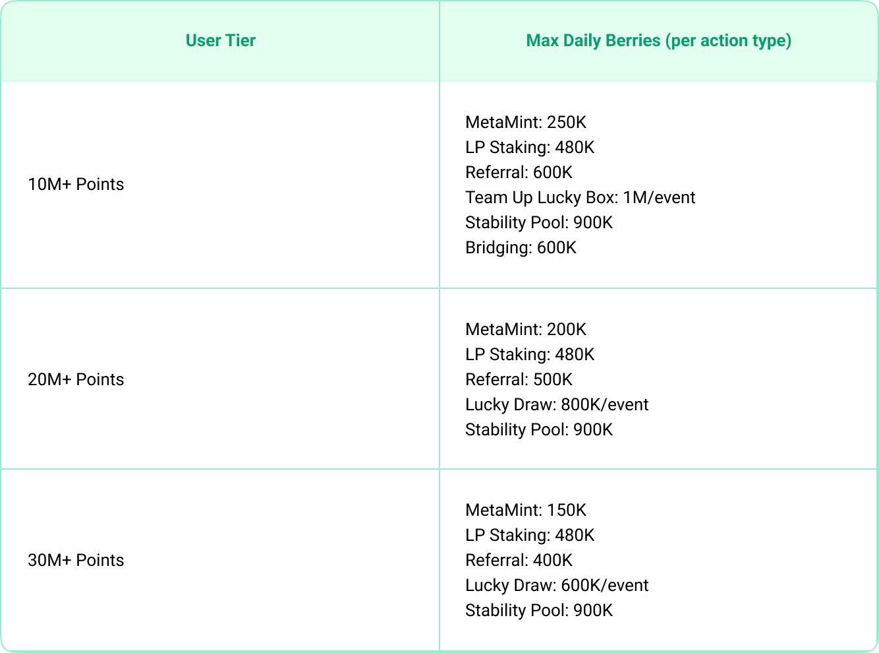This screenshot has height=653, width=879.
Task: Click Lucky Draw: 800K/event text
Action: tap(557, 404)
